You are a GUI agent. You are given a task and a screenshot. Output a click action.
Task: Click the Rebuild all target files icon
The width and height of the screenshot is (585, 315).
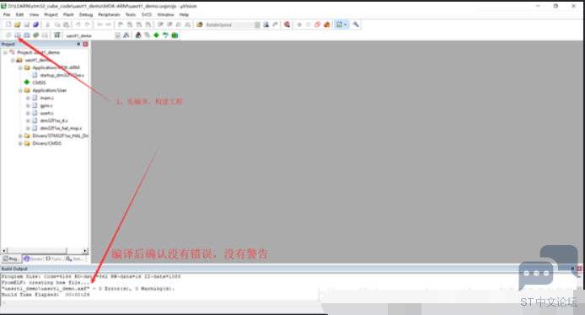pyautogui.click(x=27, y=35)
